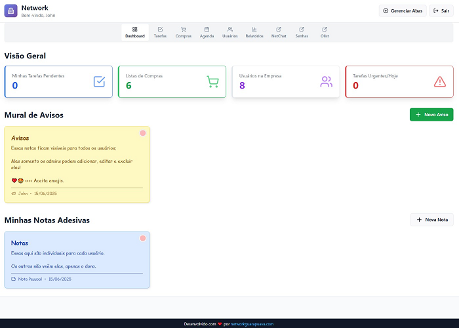Open the Compras tab

[x=184, y=32]
